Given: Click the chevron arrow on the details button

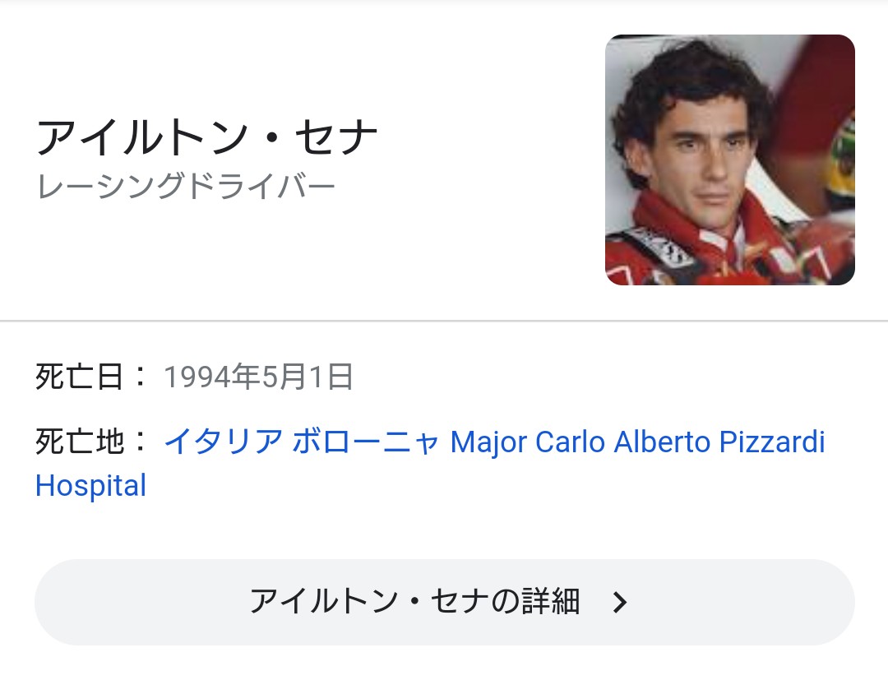Looking at the screenshot, I should coord(621,603).
